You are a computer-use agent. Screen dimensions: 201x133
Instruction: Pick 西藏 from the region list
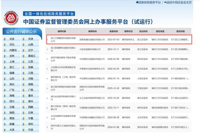click(30, 107)
